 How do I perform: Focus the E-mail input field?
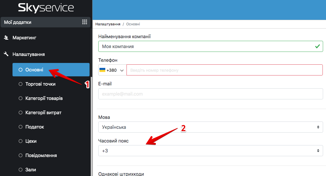(210, 94)
